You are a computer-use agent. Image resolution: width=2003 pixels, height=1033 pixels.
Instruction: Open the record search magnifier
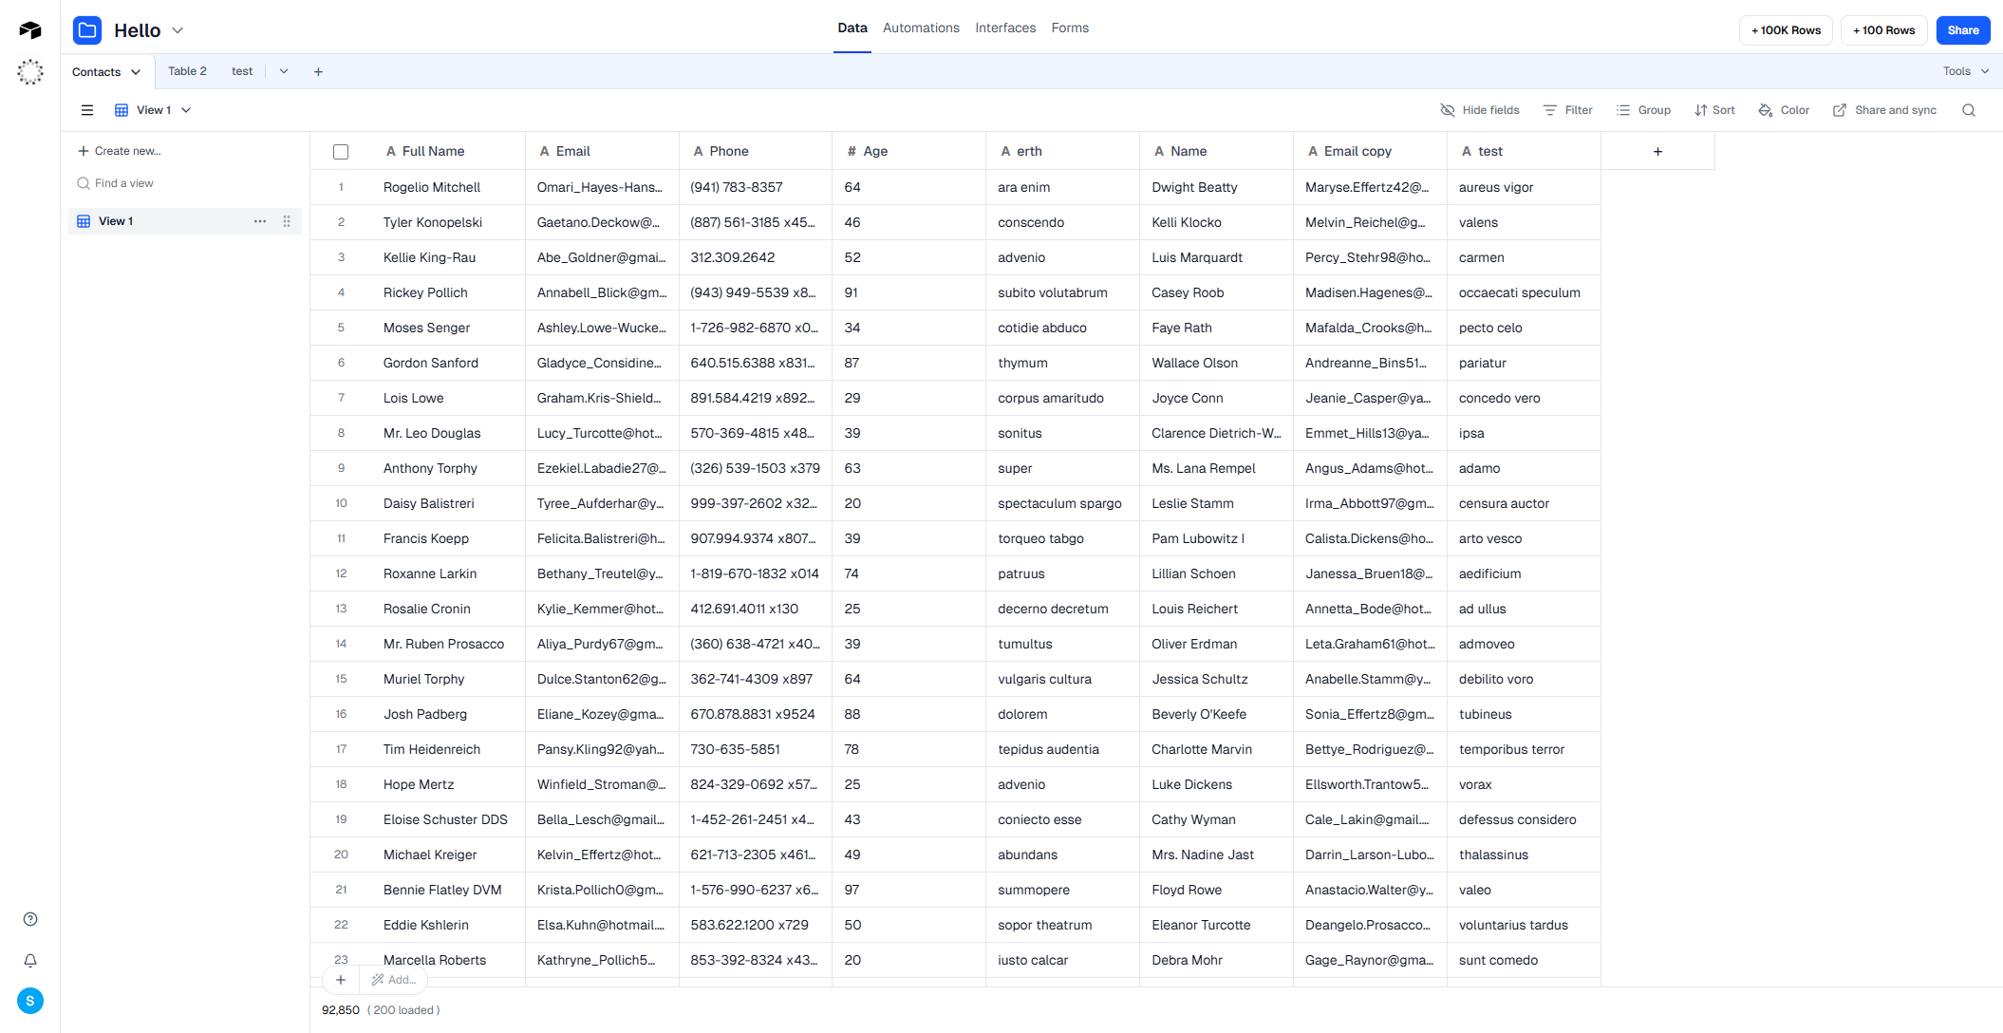(1969, 109)
